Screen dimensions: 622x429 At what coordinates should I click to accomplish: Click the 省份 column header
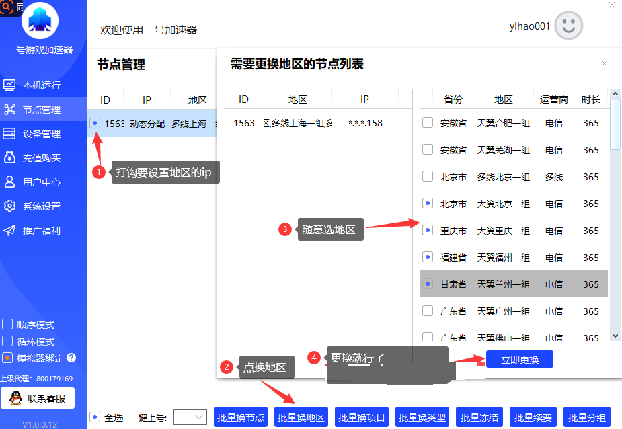[x=453, y=100]
